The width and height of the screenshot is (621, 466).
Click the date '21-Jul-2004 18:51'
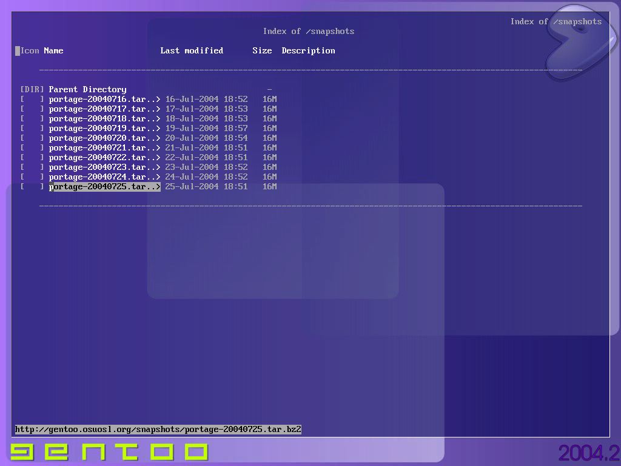click(206, 148)
